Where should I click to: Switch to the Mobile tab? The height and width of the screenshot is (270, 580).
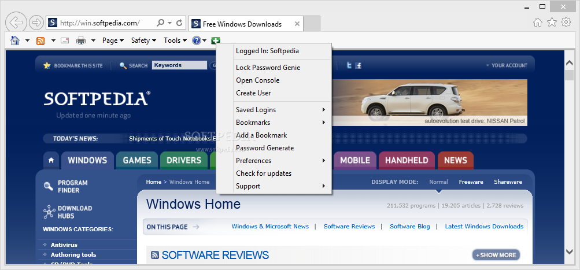pyautogui.click(x=355, y=160)
